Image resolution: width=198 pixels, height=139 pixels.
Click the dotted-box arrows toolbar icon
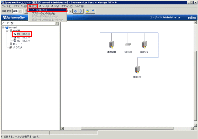click(81, 11)
